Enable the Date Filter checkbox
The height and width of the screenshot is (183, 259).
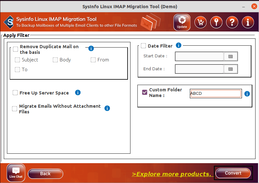(143, 46)
